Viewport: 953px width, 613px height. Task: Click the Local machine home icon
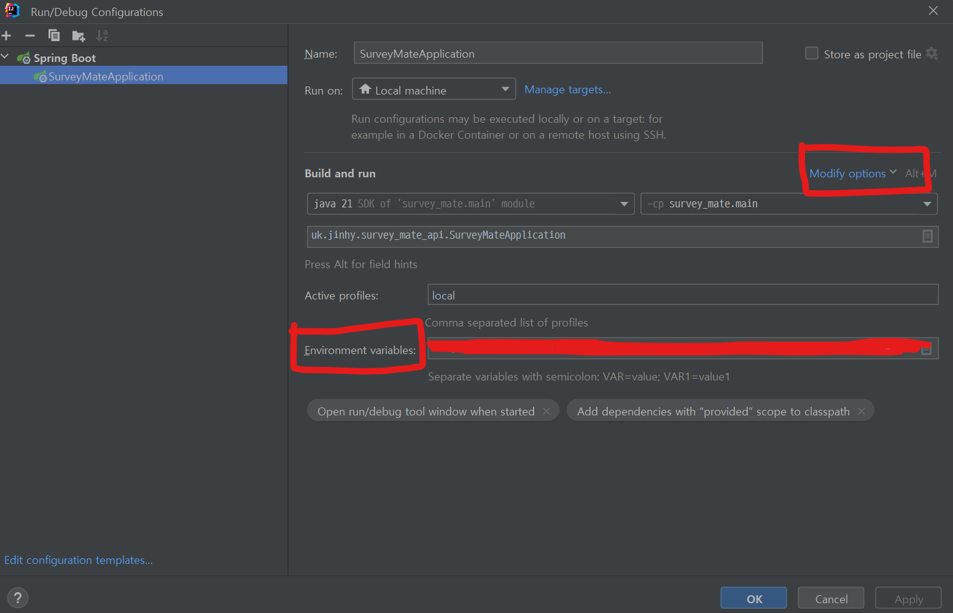point(365,89)
